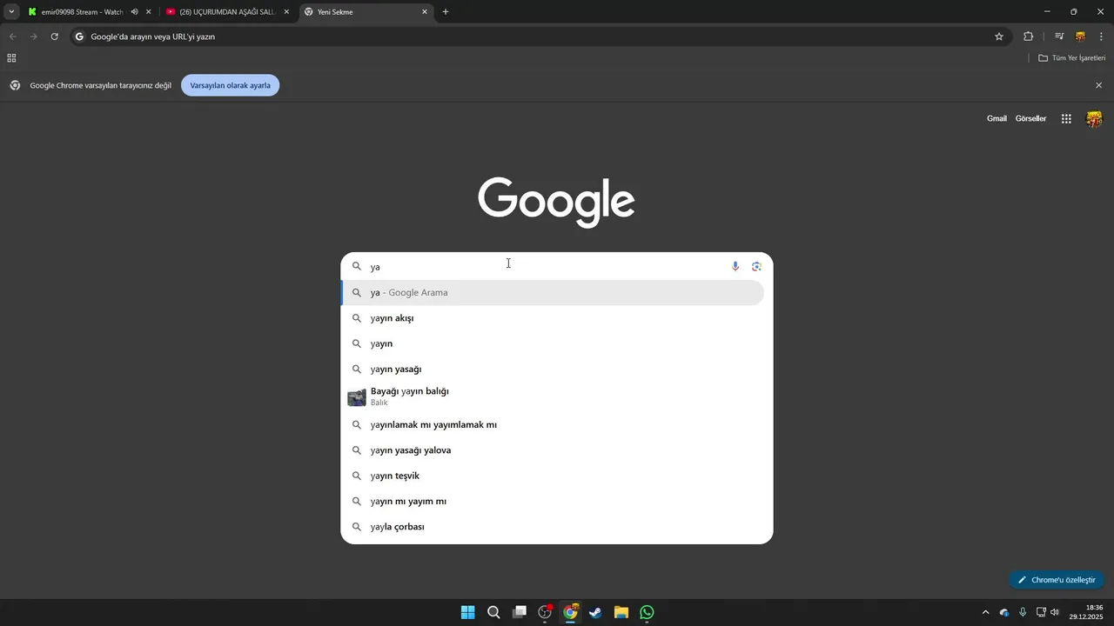Select 'Bayağı yayın balığı' suggestion
1114x626 pixels.
[553, 397]
